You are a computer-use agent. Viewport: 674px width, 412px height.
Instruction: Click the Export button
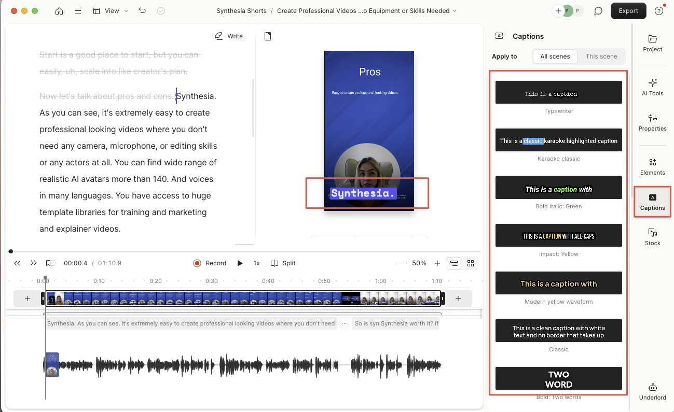coord(628,11)
